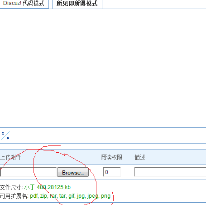206x205 pixels.
Task: Click the green 小于 488.28125 kb text
Action: 48,187
